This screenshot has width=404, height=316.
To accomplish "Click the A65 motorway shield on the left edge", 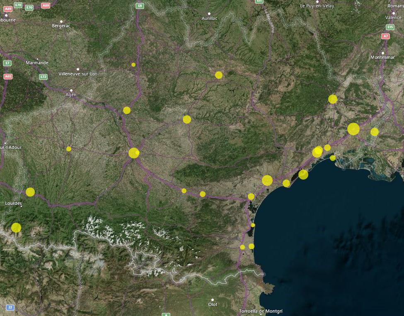I will (x=8, y=76).
